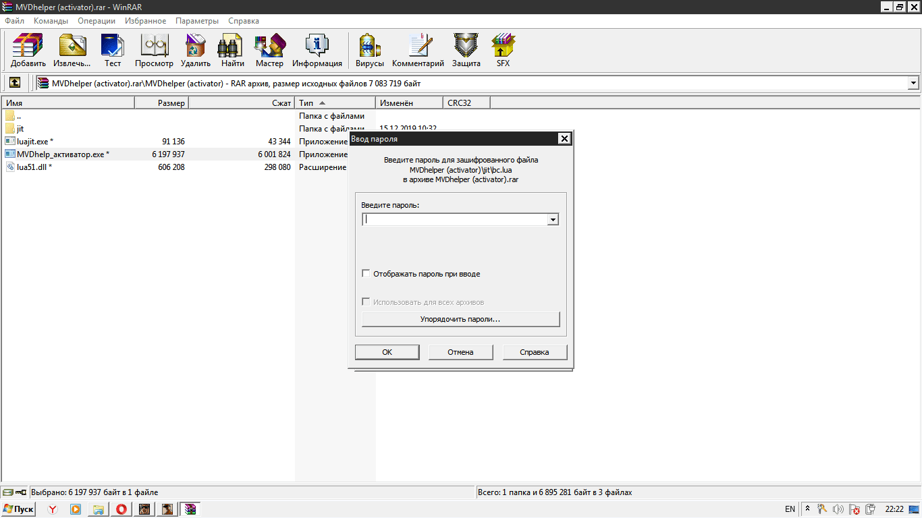
Task: Expand the password field dropdown arrow
Action: (553, 219)
